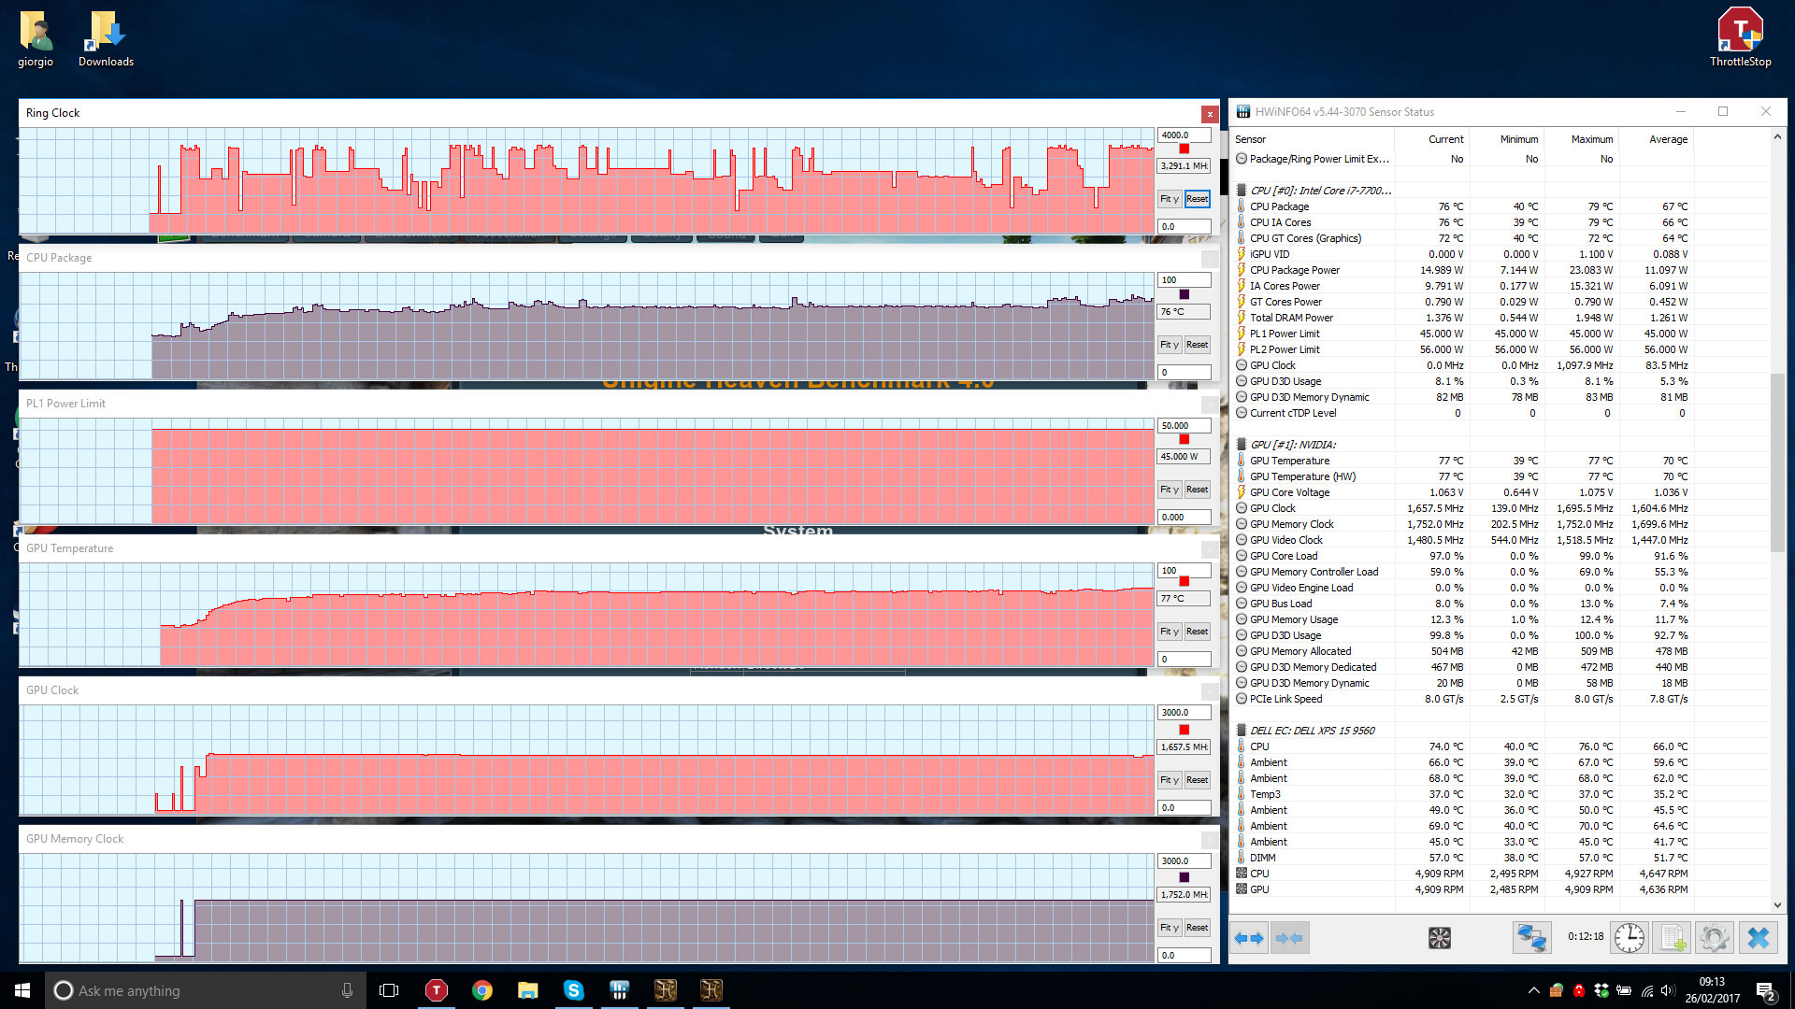Show hidden system tray icons
Viewport: 1795px width, 1009px height.
[x=1533, y=990]
